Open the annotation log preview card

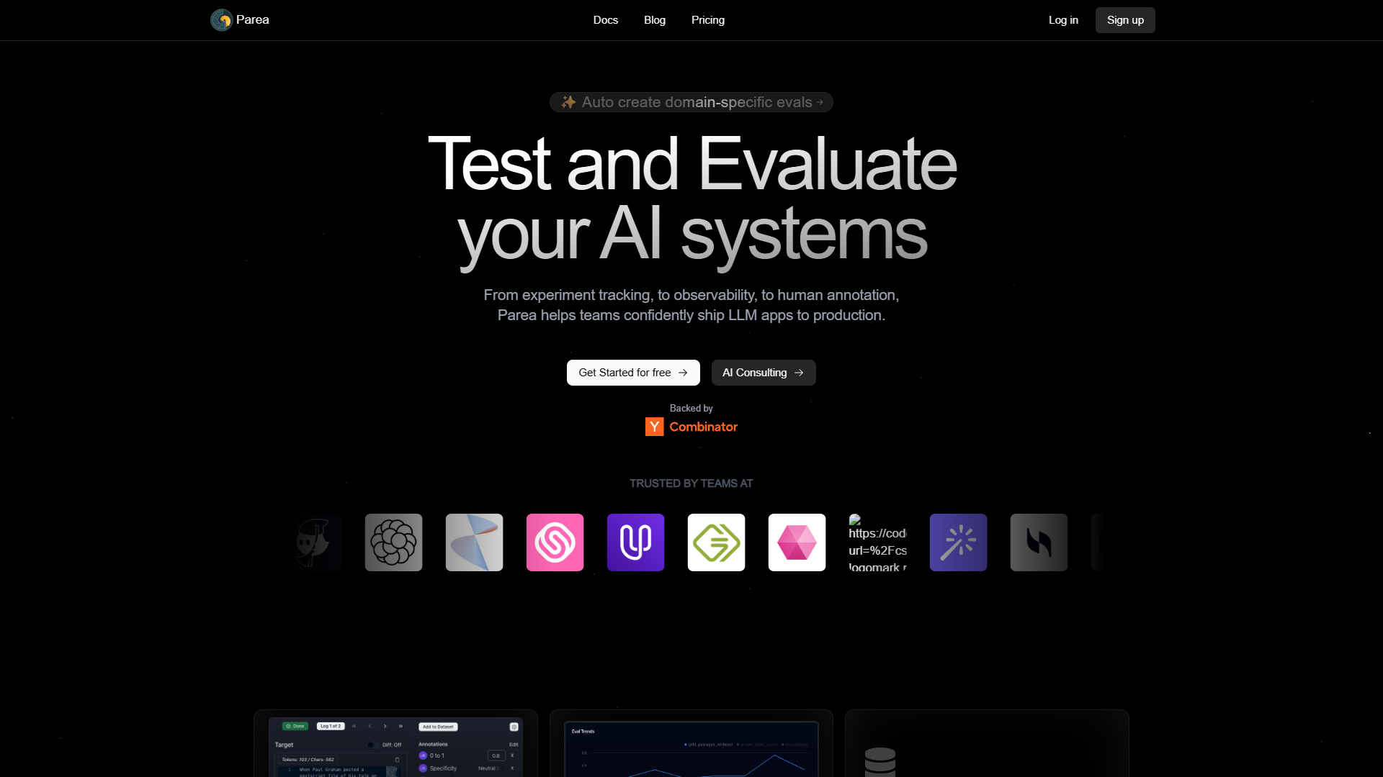pyautogui.click(x=395, y=743)
